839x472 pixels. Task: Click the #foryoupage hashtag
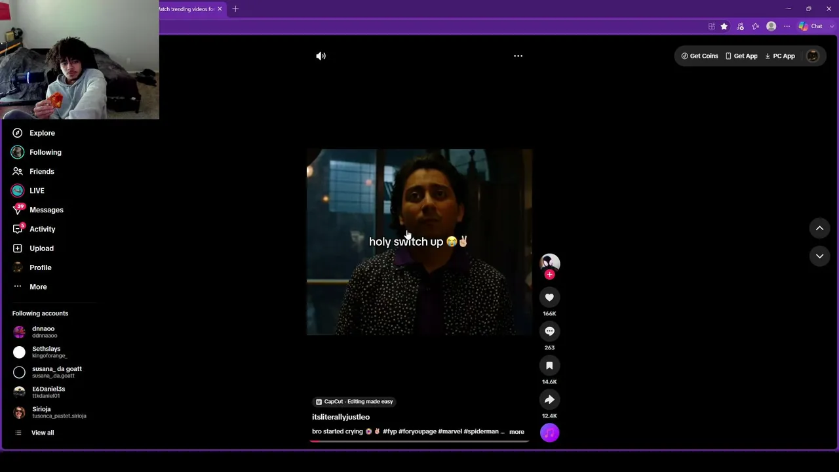click(418, 432)
